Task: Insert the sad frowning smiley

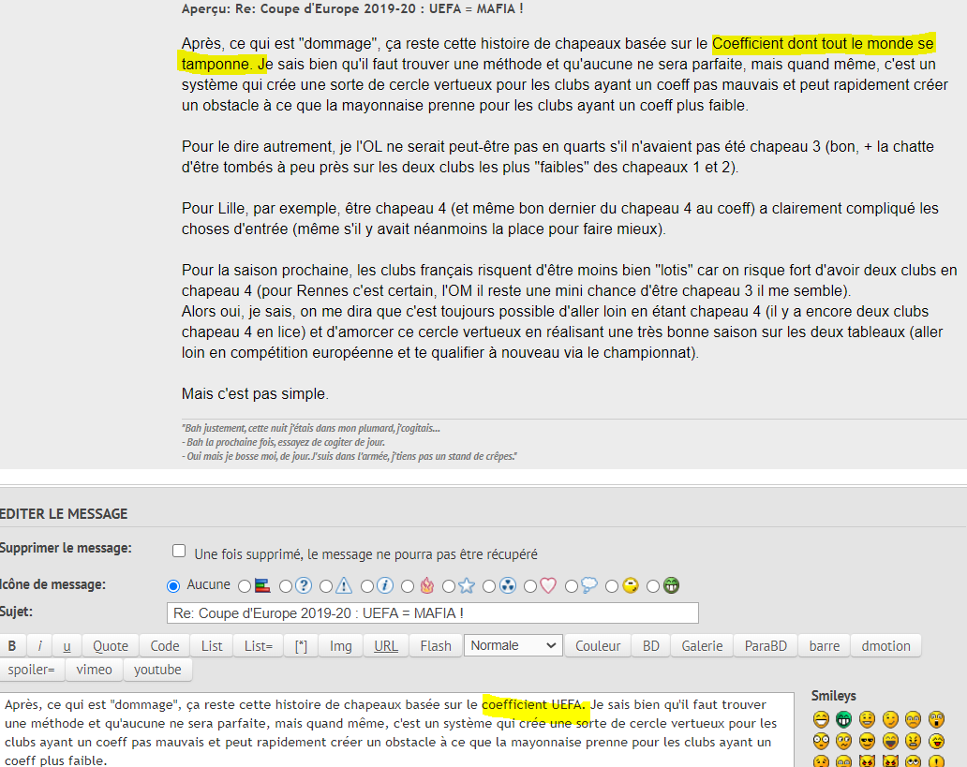Action: click(x=912, y=719)
